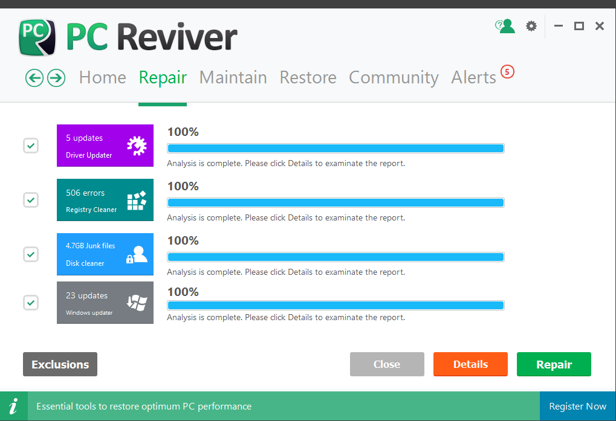Image resolution: width=616 pixels, height=421 pixels.
Task: Click the 'Disk cleaner' tile label
Action: [x=85, y=263]
